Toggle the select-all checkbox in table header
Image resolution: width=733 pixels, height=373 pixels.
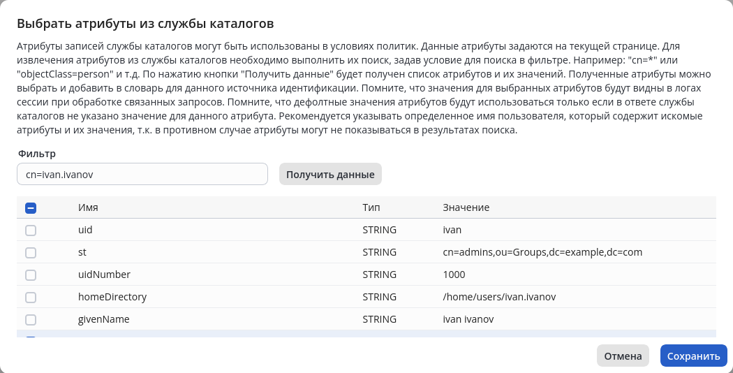click(x=31, y=207)
